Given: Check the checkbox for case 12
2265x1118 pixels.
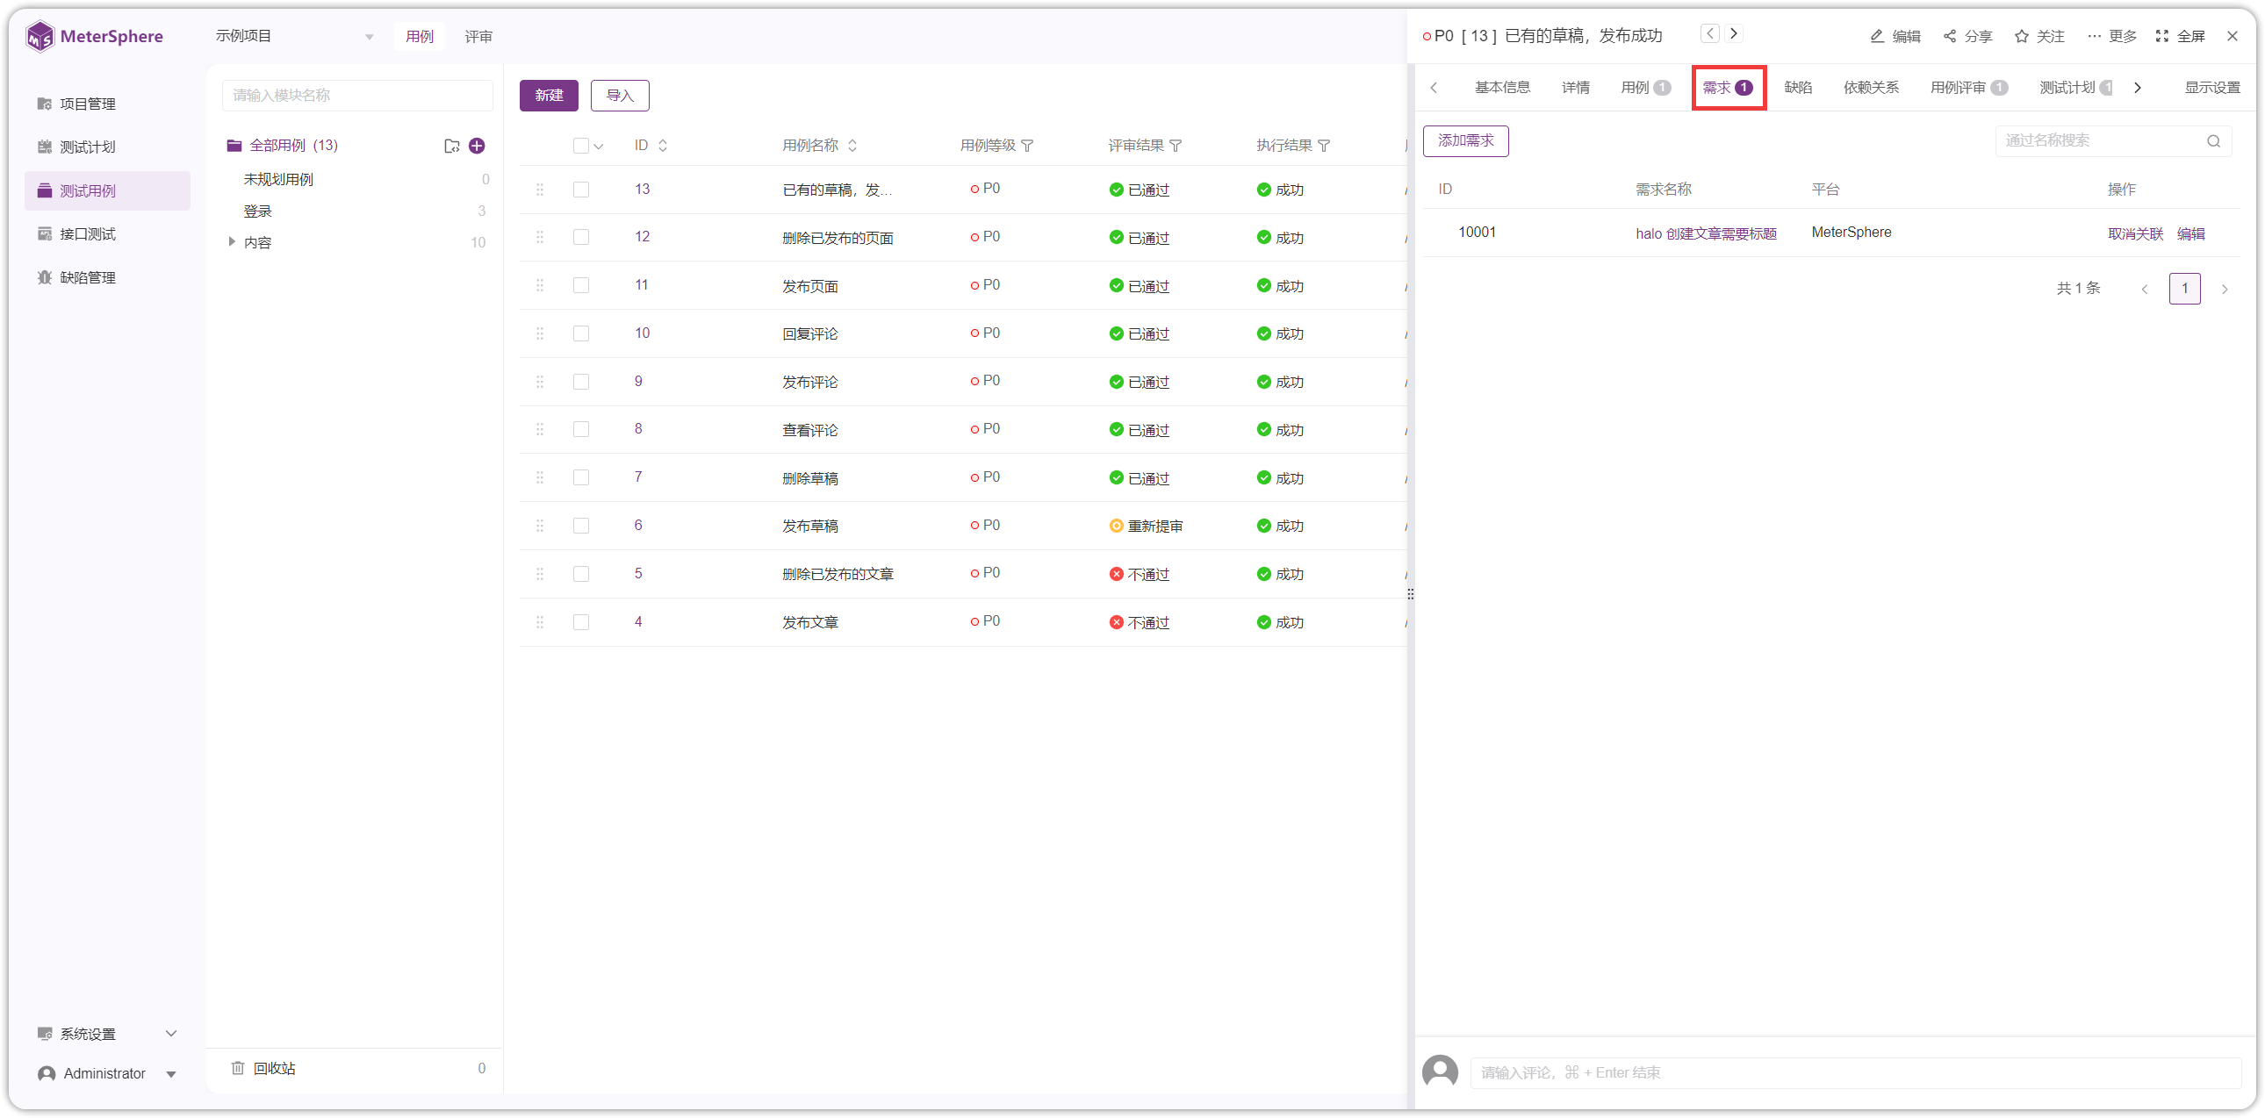Looking at the screenshot, I should pos(581,237).
